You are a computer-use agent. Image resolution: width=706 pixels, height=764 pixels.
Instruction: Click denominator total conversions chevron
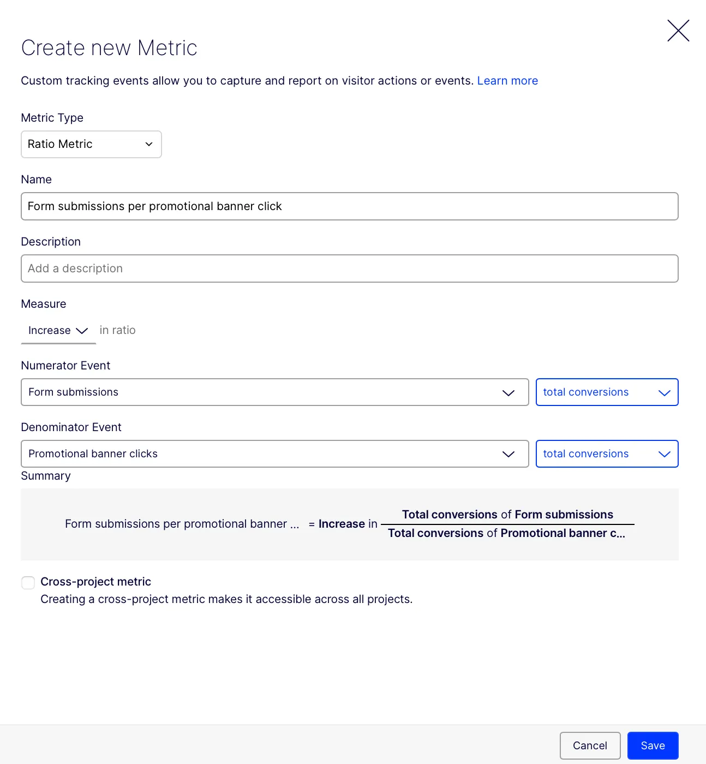664,455
